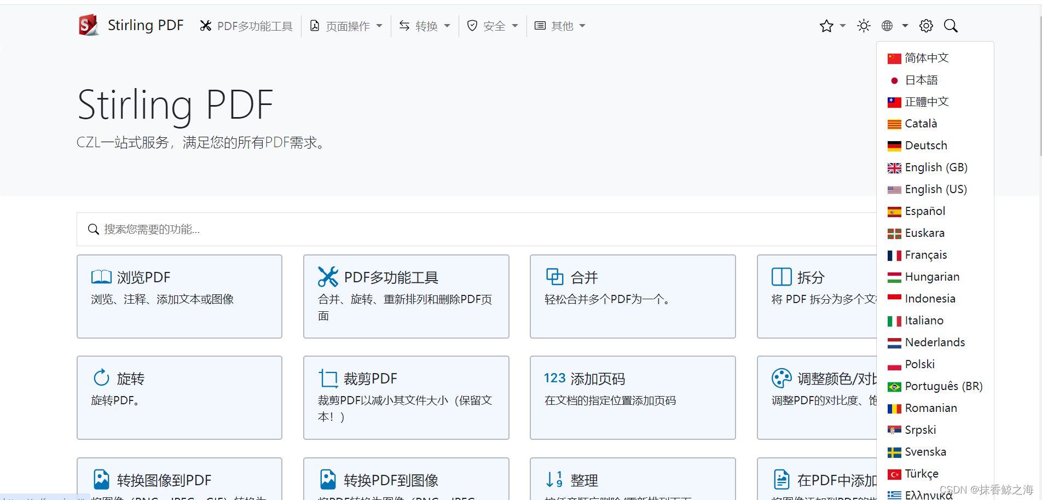This screenshot has height=500, width=1042.
Task: Toggle dark mode with the sun icon
Action: 864,26
